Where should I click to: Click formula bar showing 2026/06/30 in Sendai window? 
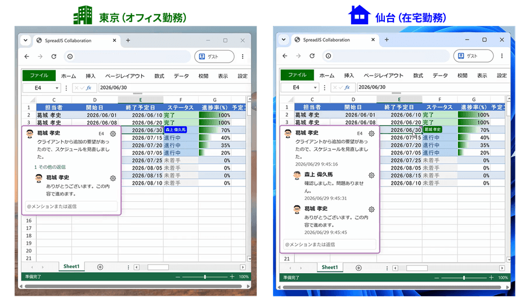pyautogui.click(x=433, y=87)
